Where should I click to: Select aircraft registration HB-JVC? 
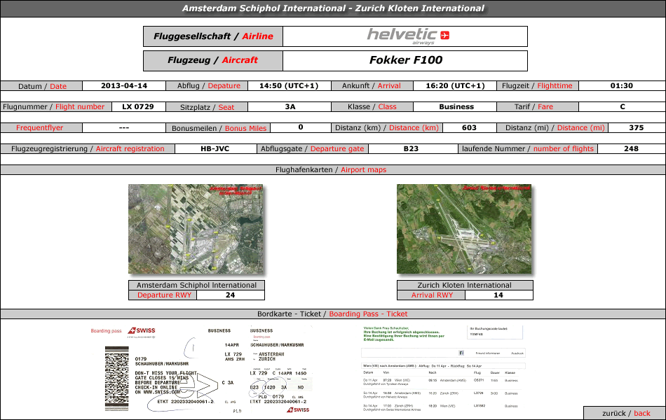[215, 149]
